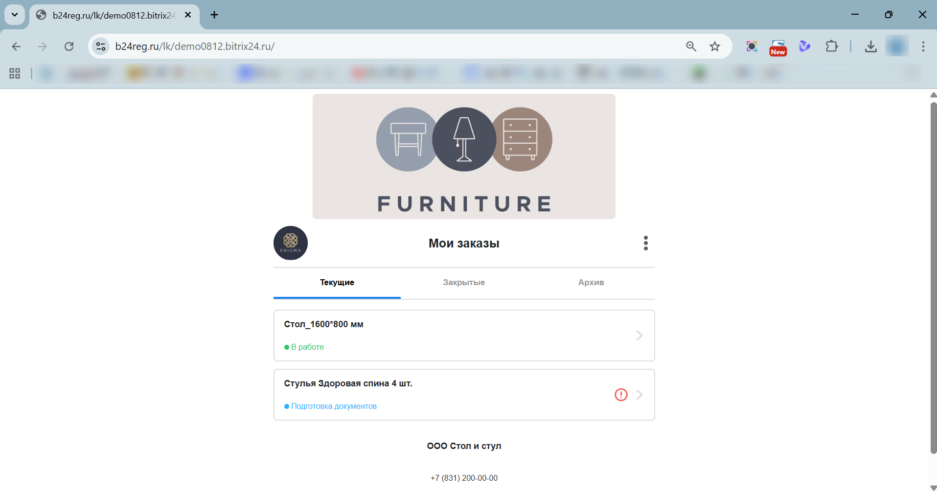
Task: Switch to the Закрытые tab
Action: coord(463,283)
